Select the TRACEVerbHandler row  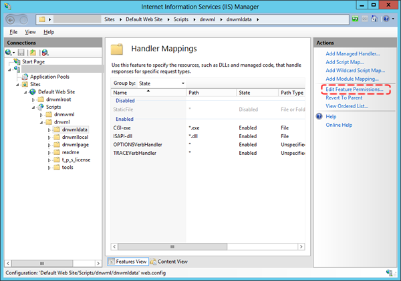pyautogui.click(x=208, y=153)
